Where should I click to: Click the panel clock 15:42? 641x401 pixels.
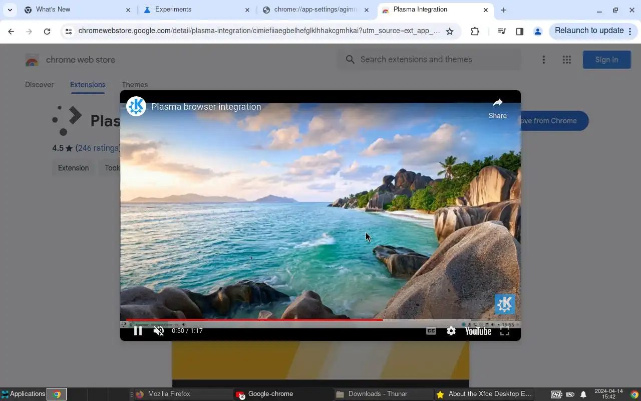[x=608, y=394]
